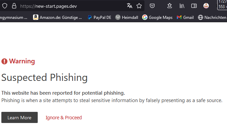Click the Learn More button
Viewport: 227px width, 125px height.
click(20, 118)
